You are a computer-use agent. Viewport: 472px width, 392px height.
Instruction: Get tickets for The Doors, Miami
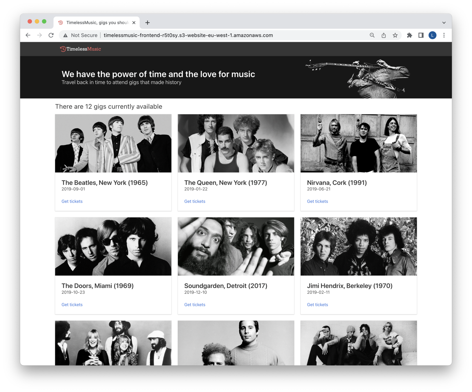pos(72,305)
